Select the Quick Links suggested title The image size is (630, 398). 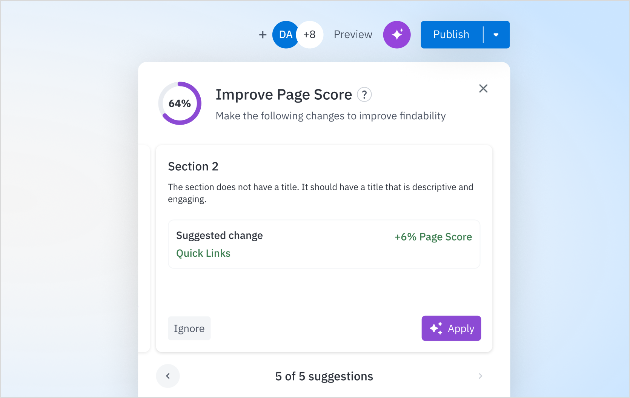click(x=203, y=253)
